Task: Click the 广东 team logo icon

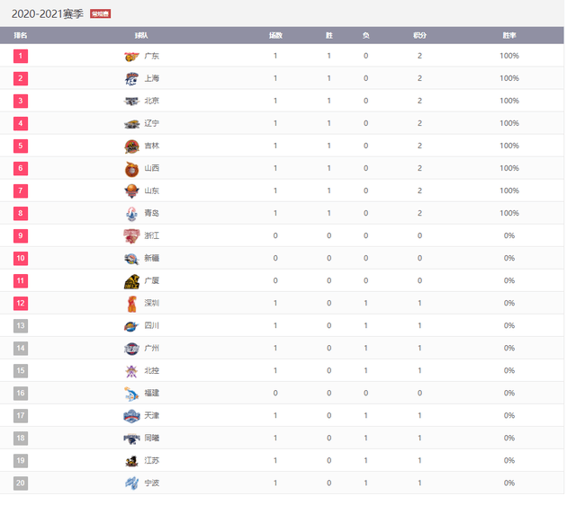Action: click(131, 56)
